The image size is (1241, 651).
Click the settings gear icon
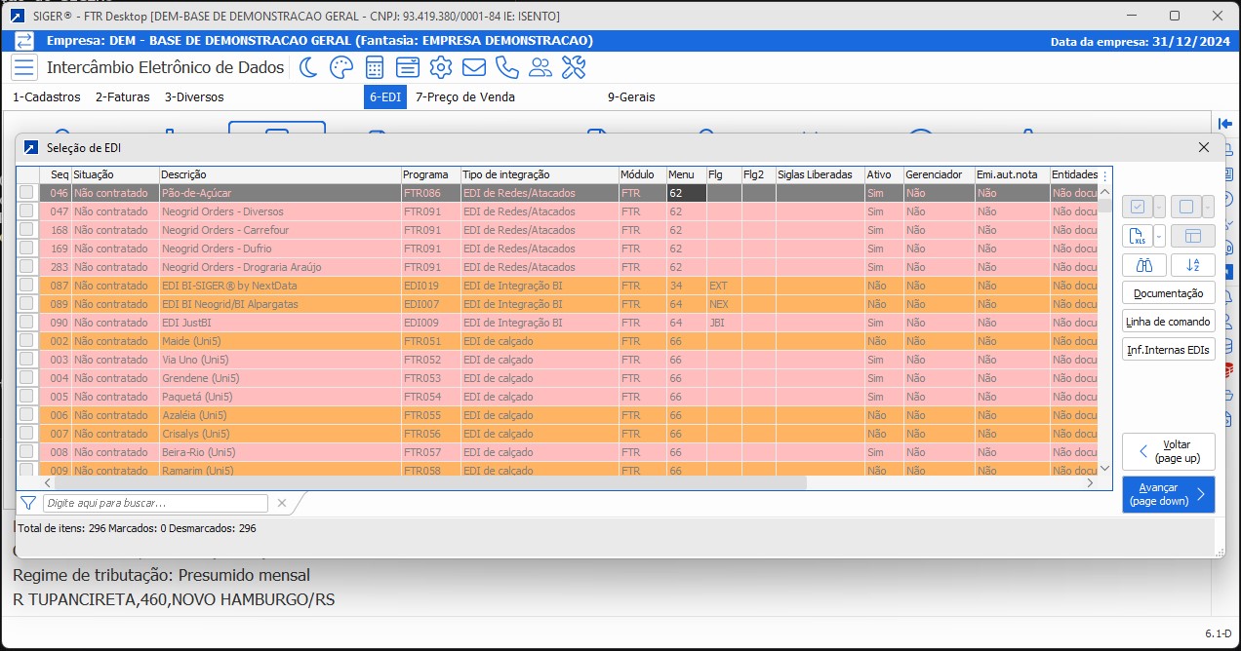tap(441, 67)
